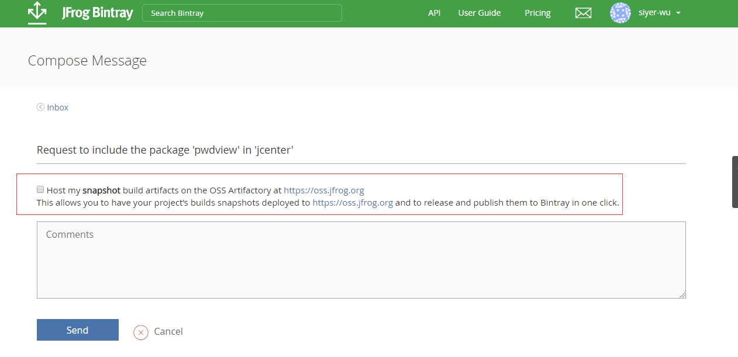Click the Cancel link

tap(168, 331)
